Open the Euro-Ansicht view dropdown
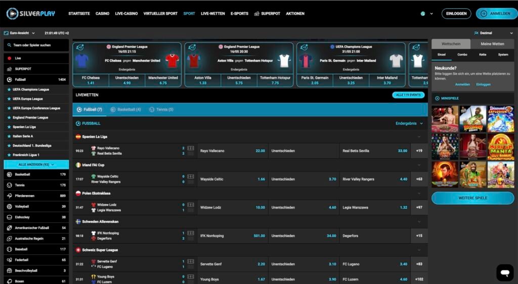Image resolution: width=518 pixels, height=284 pixels. (x=19, y=33)
